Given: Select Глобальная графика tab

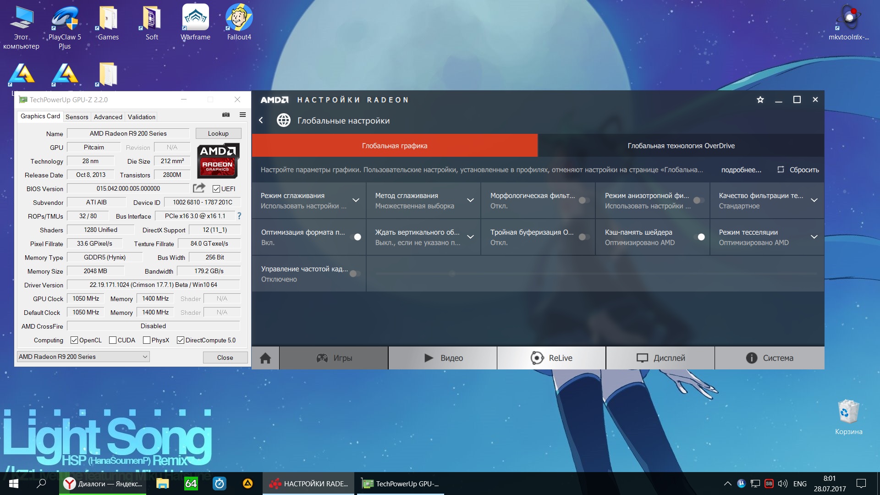Looking at the screenshot, I should coord(395,146).
